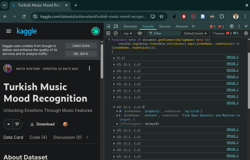Image resolution: width=250 pixels, height=160 pixels.
Task: Create live expression with eye icon
Action: 140,33
